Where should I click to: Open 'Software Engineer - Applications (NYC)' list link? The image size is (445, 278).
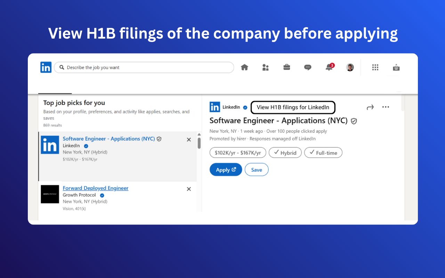109,139
